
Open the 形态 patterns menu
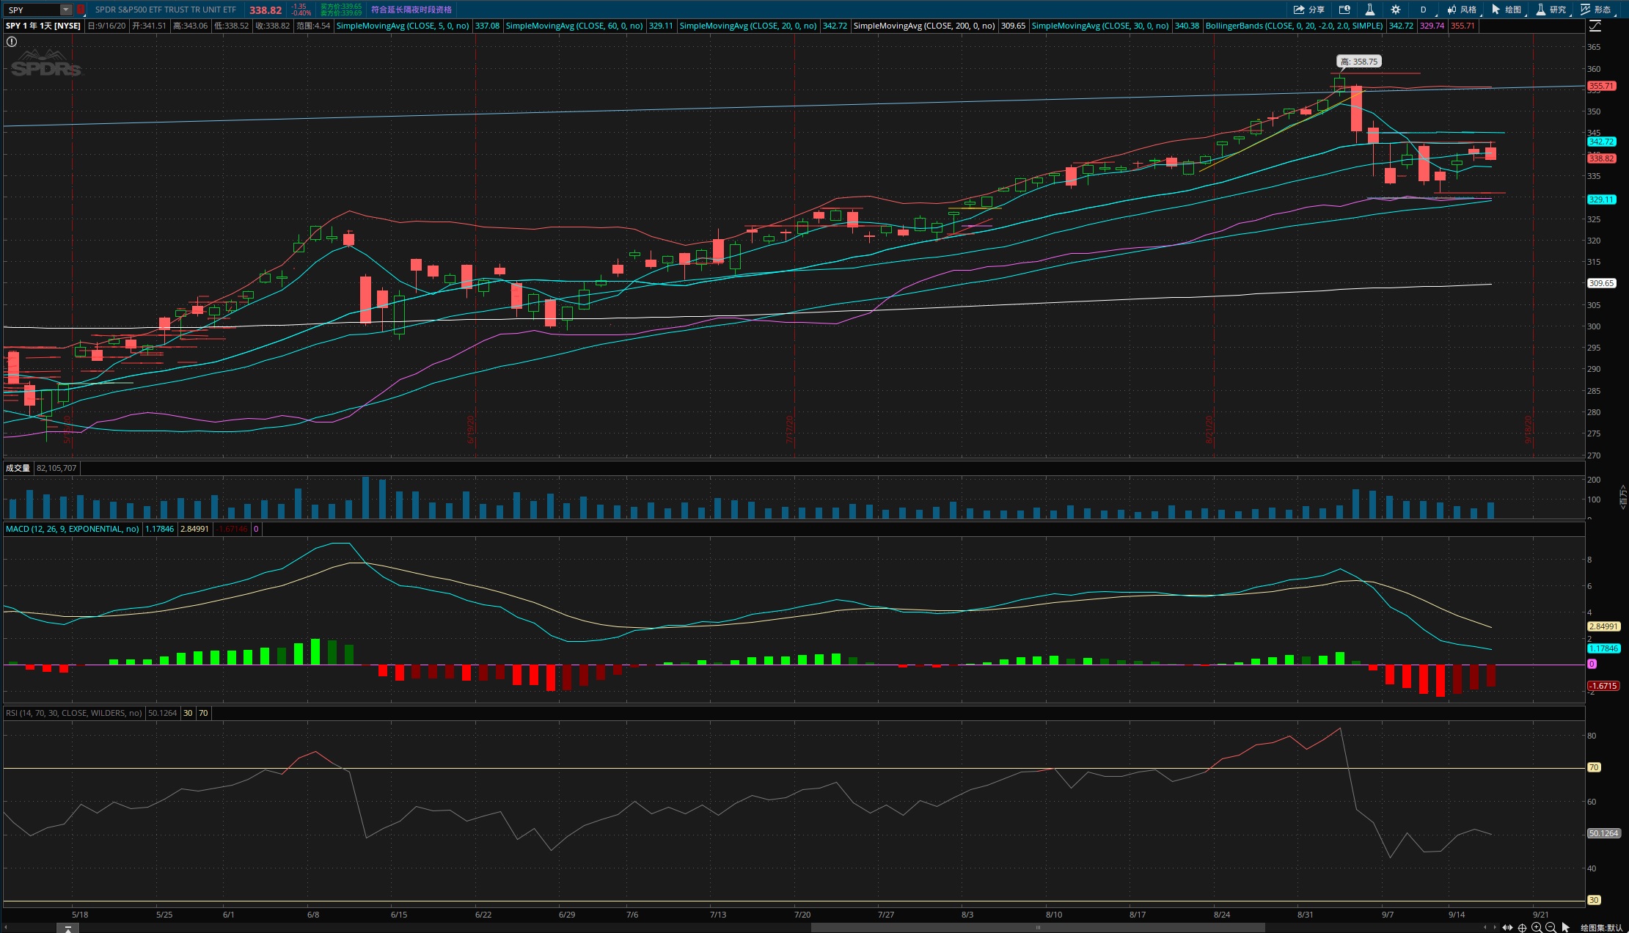[1596, 10]
